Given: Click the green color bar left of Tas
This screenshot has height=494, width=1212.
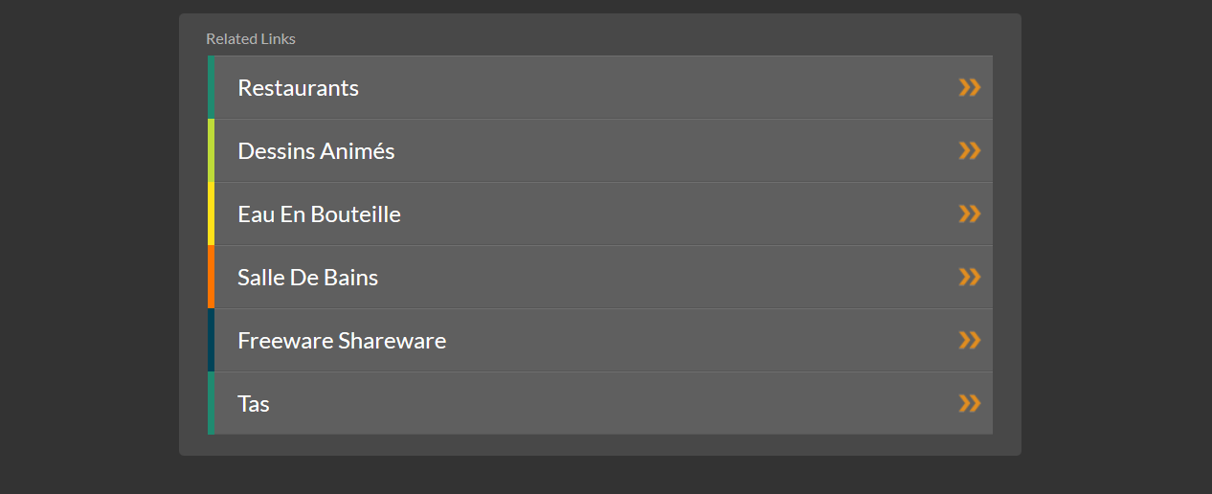Looking at the screenshot, I should [211, 403].
